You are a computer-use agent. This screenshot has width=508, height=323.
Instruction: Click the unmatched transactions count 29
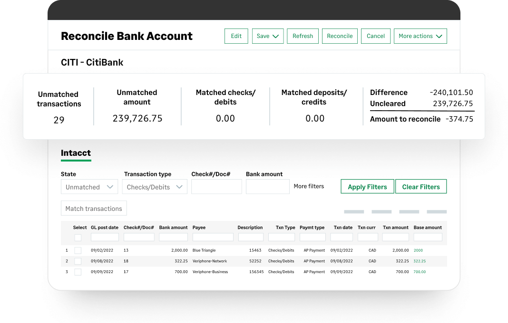59,120
